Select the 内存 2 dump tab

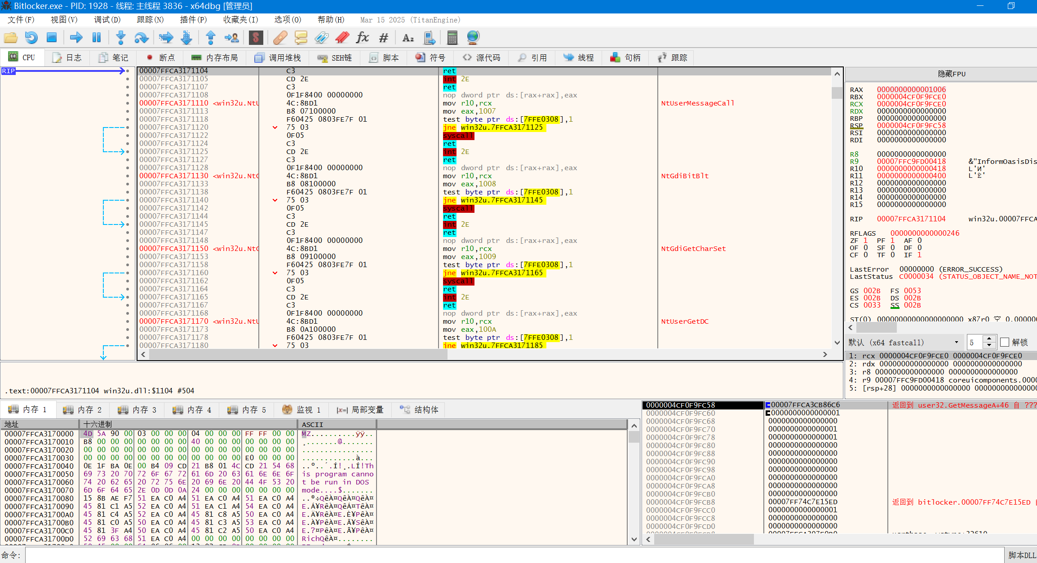pyautogui.click(x=83, y=410)
